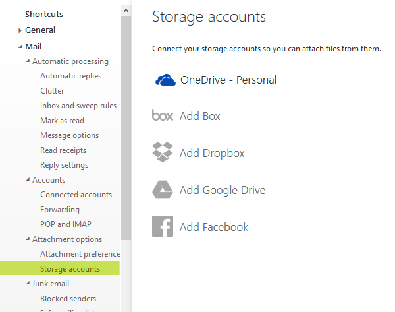Image resolution: width=395 pixels, height=312 pixels.
Task: Choose Add Google Drive storage option
Action: pyautogui.click(x=223, y=190)
